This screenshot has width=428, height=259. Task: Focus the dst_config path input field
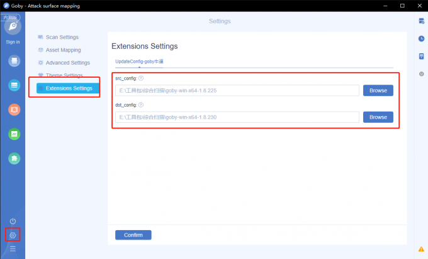coord(237,117)
